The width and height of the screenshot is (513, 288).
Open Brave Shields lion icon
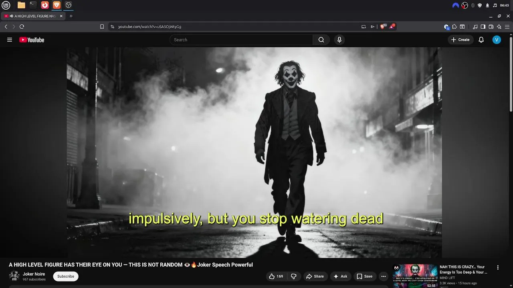pyautogui.click(x=384, y=26)
